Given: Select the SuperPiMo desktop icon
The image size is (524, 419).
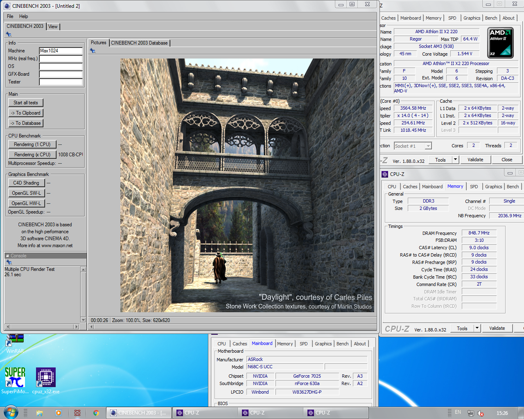Looking at the screenshot, I should (x=15, y=381).
